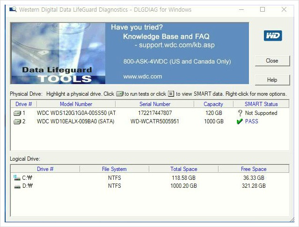
Task: Click the 1000 GB capacity value
Action: click(x=213, y=121)
